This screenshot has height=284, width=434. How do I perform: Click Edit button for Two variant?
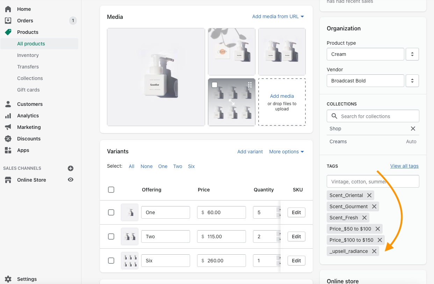pyautogui.click(x=296, y=236)
